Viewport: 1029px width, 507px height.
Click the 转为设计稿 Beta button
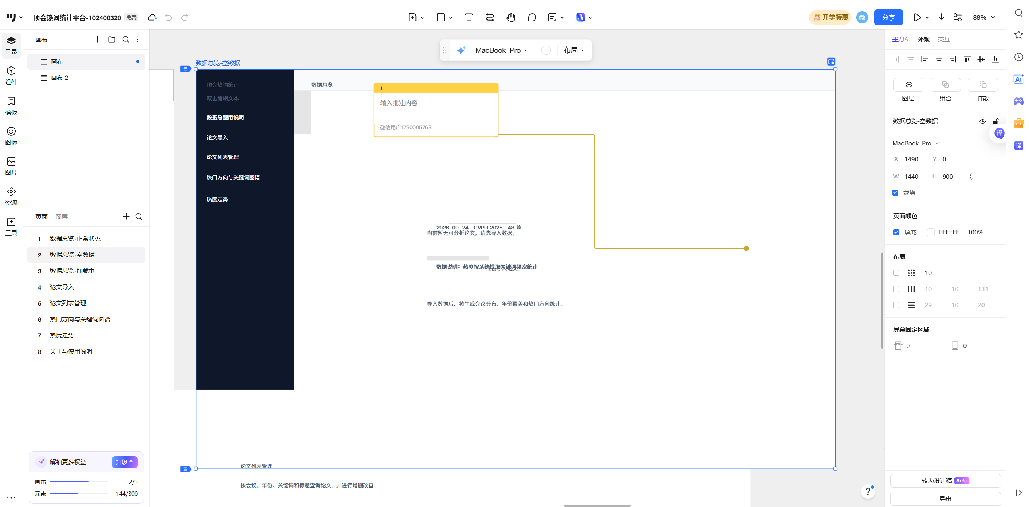[x=945, y=481]
